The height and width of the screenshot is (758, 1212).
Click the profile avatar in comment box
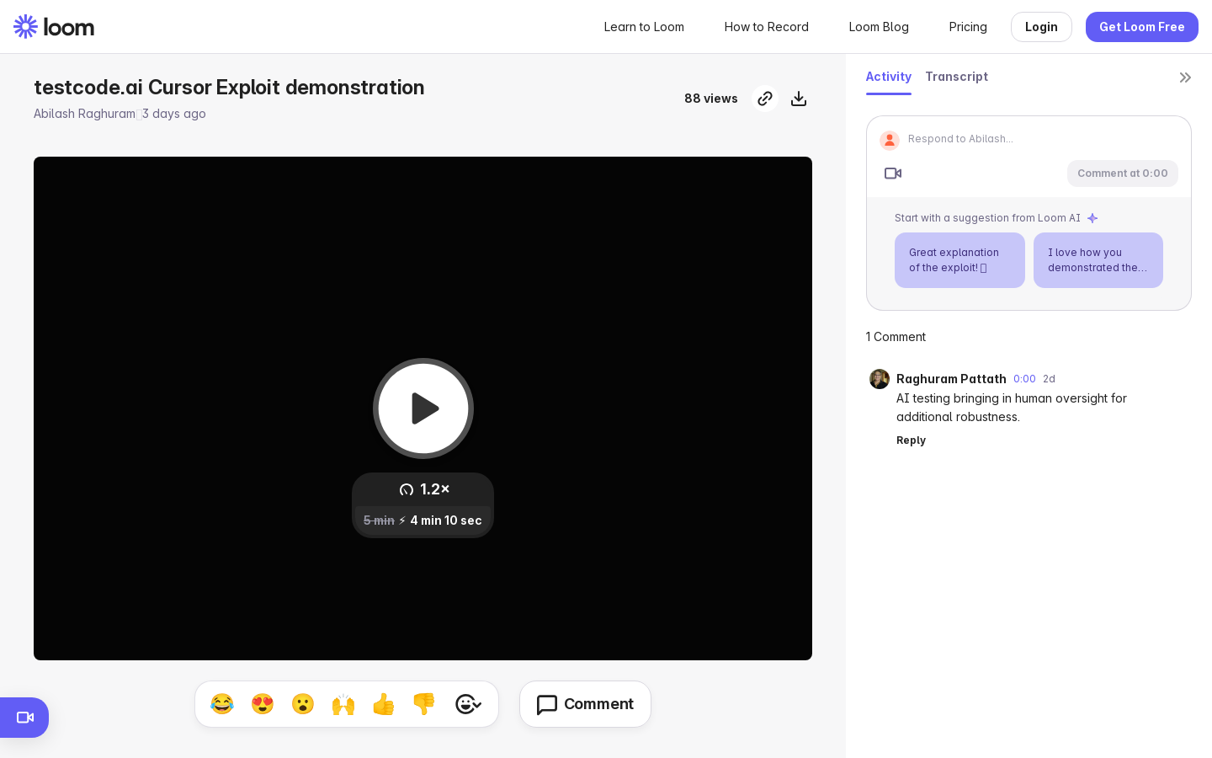890,140
